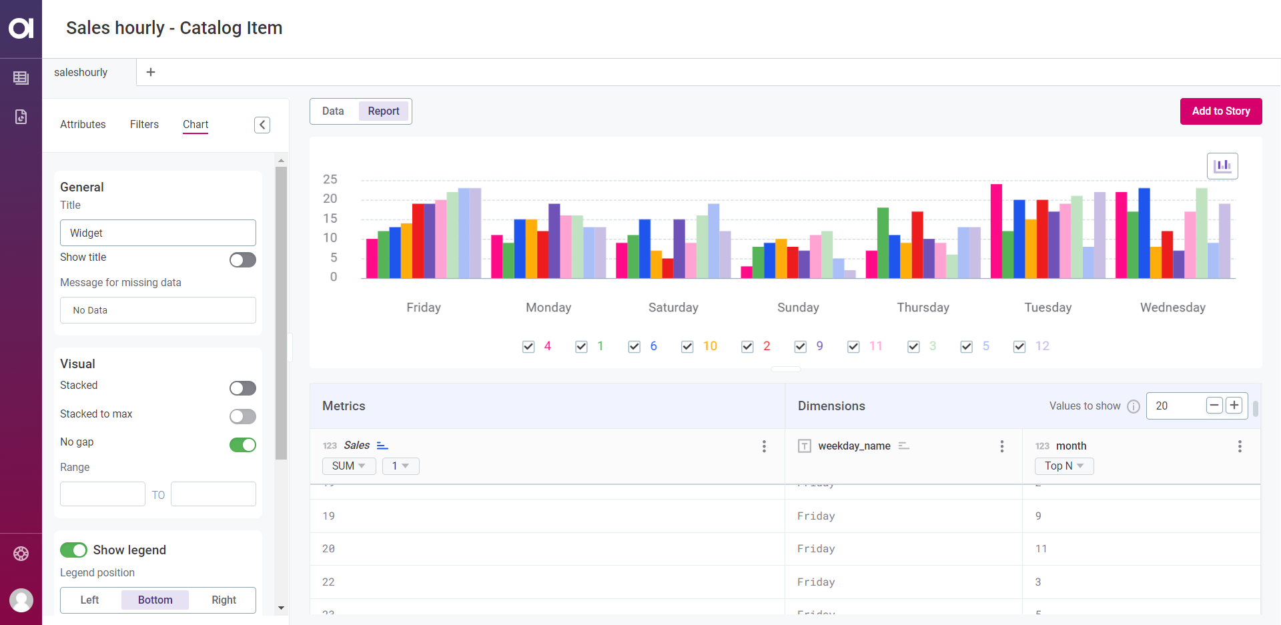Viewport: 1281px width, 625px height.
Task: Open the kebab menu for weekday_name dimension
Action: point(1001,446)
